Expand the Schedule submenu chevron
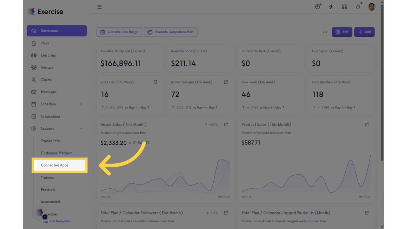The height and width of the screenshot is (229, 407). click(x=81, y=104)
